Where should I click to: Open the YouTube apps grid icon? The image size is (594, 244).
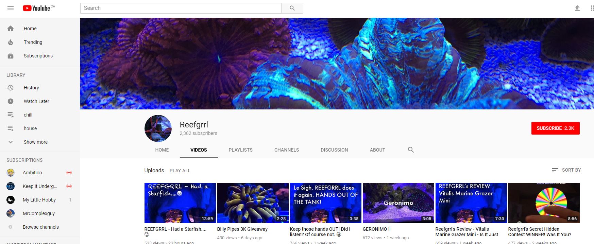point(592,8)
